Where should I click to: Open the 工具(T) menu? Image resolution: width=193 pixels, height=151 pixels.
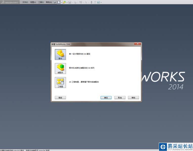[41, 2]
